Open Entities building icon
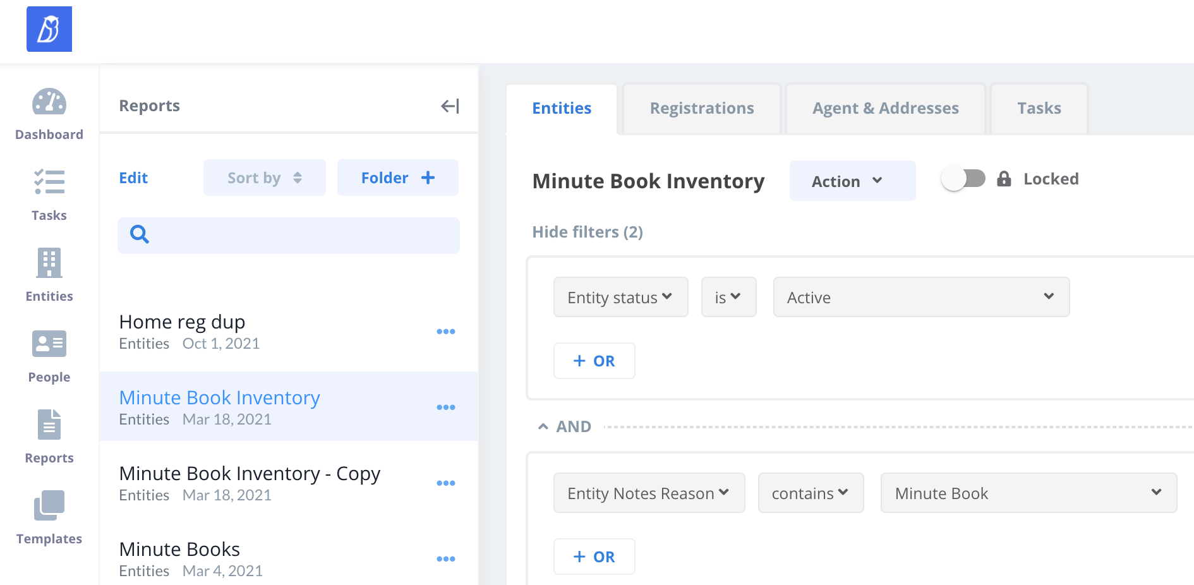This screenshot has width=1194, height=585. tap(49, 263)
